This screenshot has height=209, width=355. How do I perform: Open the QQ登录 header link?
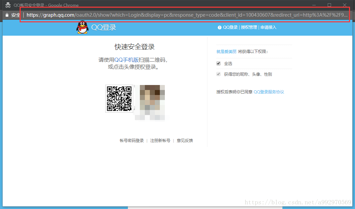click(x=230, y=27)
